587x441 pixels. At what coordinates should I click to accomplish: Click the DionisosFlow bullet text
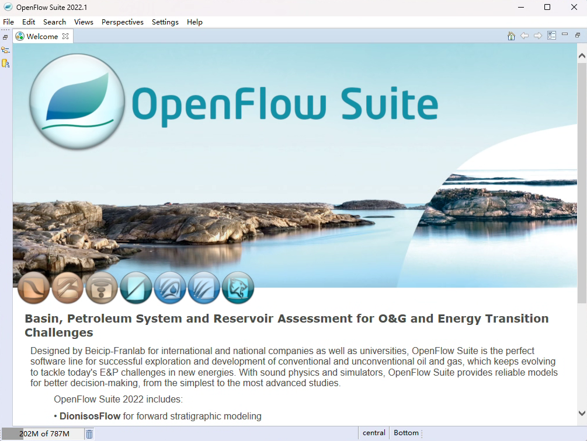point(158,416)
